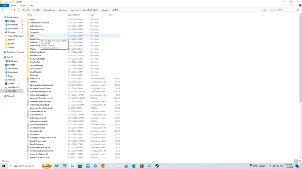Open WinRAR on the taskbar
The image size is (302, 169).
coord(142,166)
